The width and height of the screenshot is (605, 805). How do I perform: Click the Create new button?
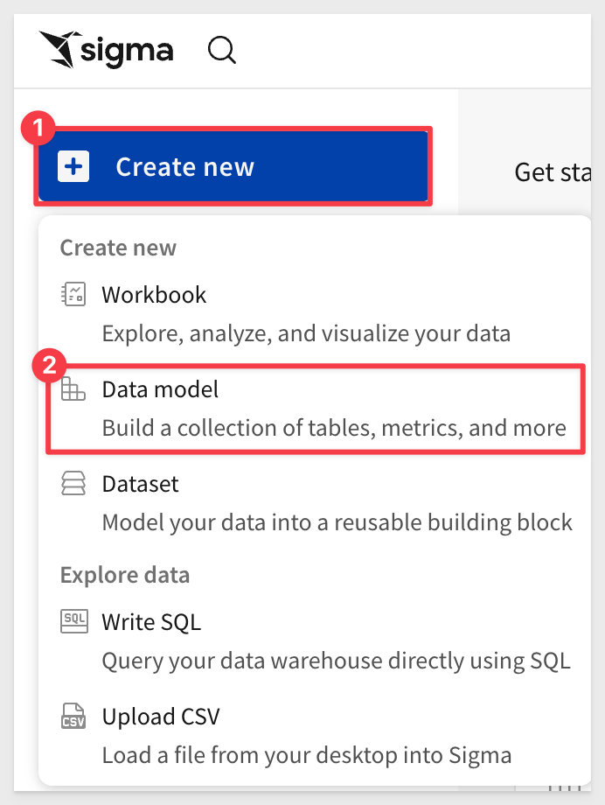233,166
